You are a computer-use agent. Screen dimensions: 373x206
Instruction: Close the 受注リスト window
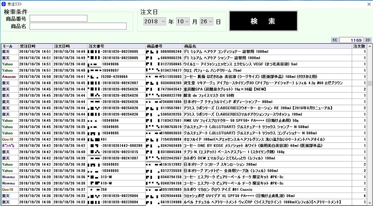[369, 4]
